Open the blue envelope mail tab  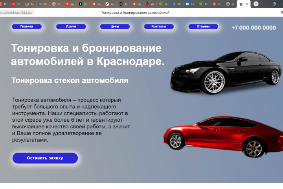click(x=190, y=4)
